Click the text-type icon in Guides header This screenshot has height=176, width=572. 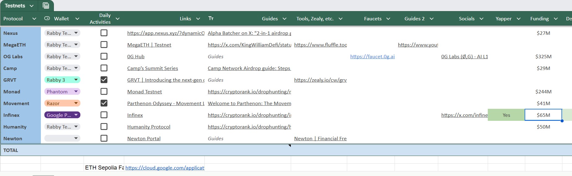point(211,18)
